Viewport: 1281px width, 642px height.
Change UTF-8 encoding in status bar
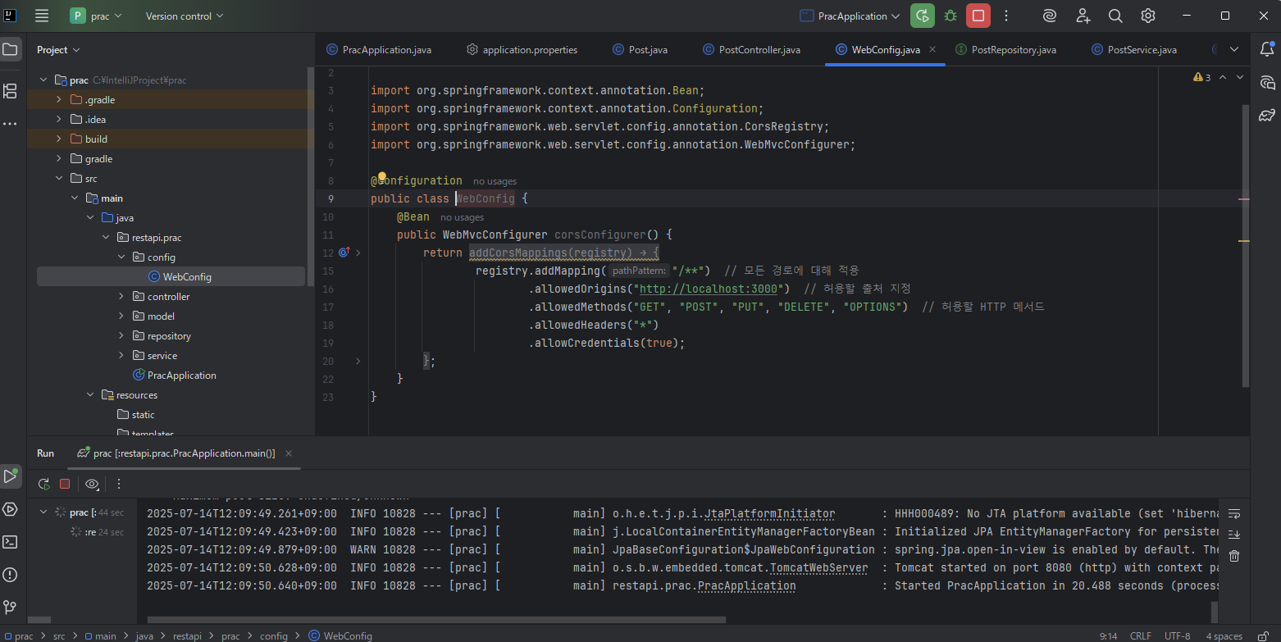pyautogui.click(x=1177, y=635)
